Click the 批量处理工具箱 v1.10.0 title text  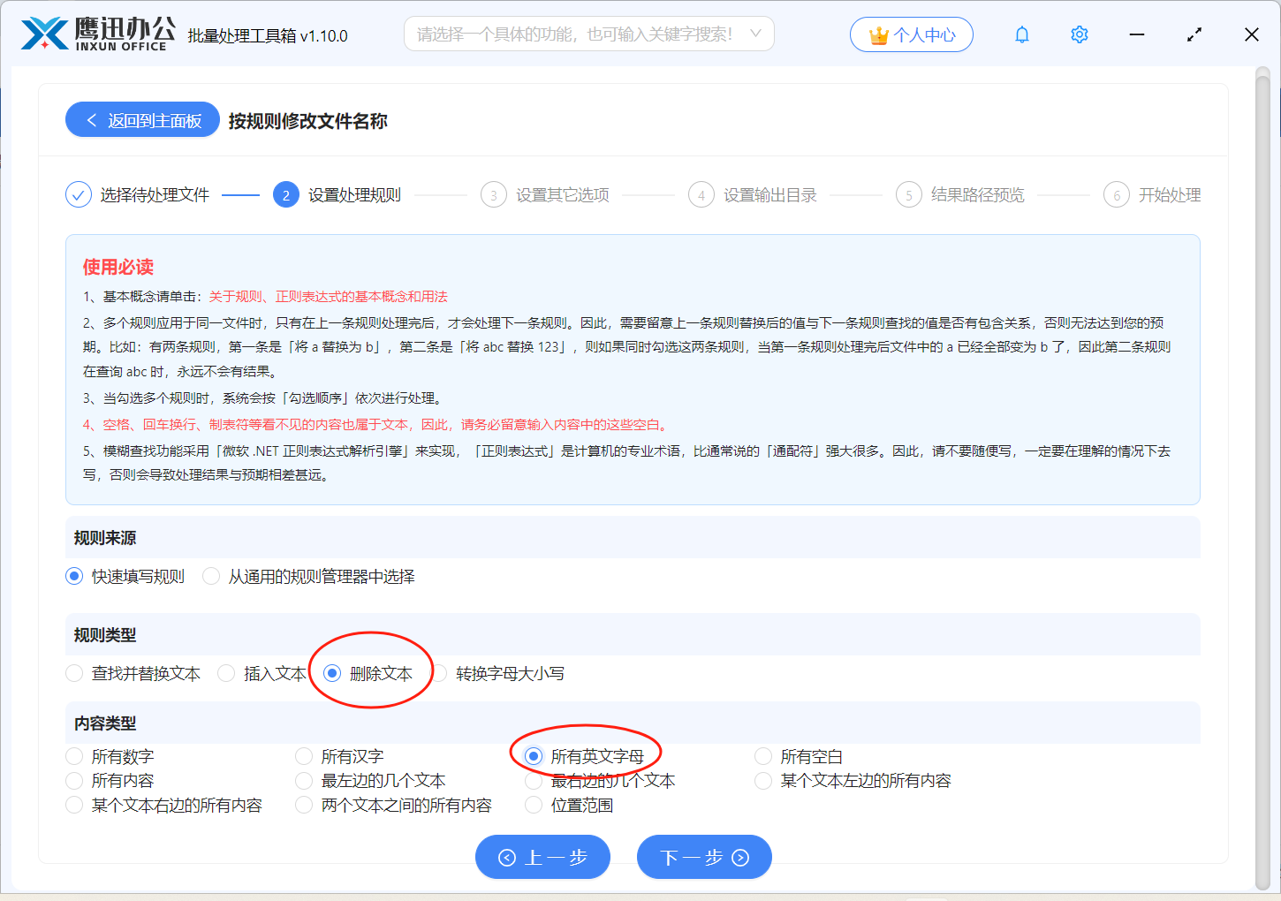[268, 35]
